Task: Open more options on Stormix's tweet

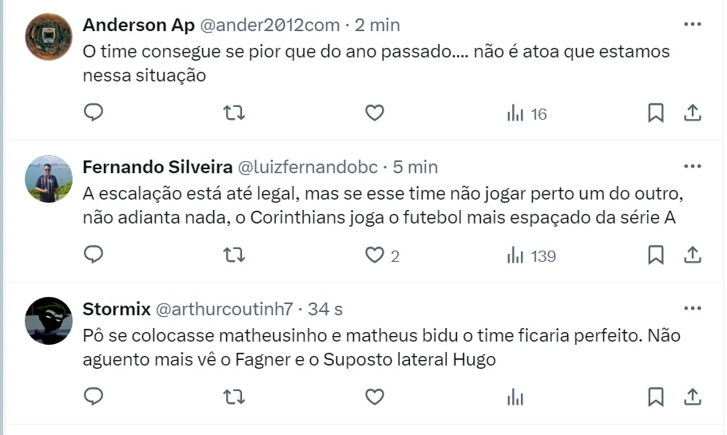Action: 693,309
